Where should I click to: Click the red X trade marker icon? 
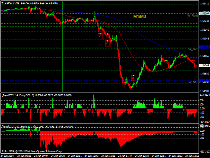pos(133,78)
